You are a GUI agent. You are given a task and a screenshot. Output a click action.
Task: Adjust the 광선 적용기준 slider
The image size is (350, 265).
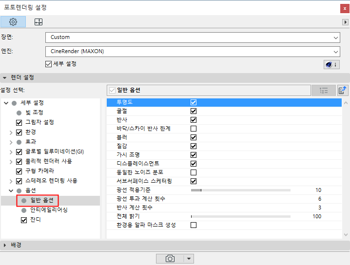coord(241,190)
